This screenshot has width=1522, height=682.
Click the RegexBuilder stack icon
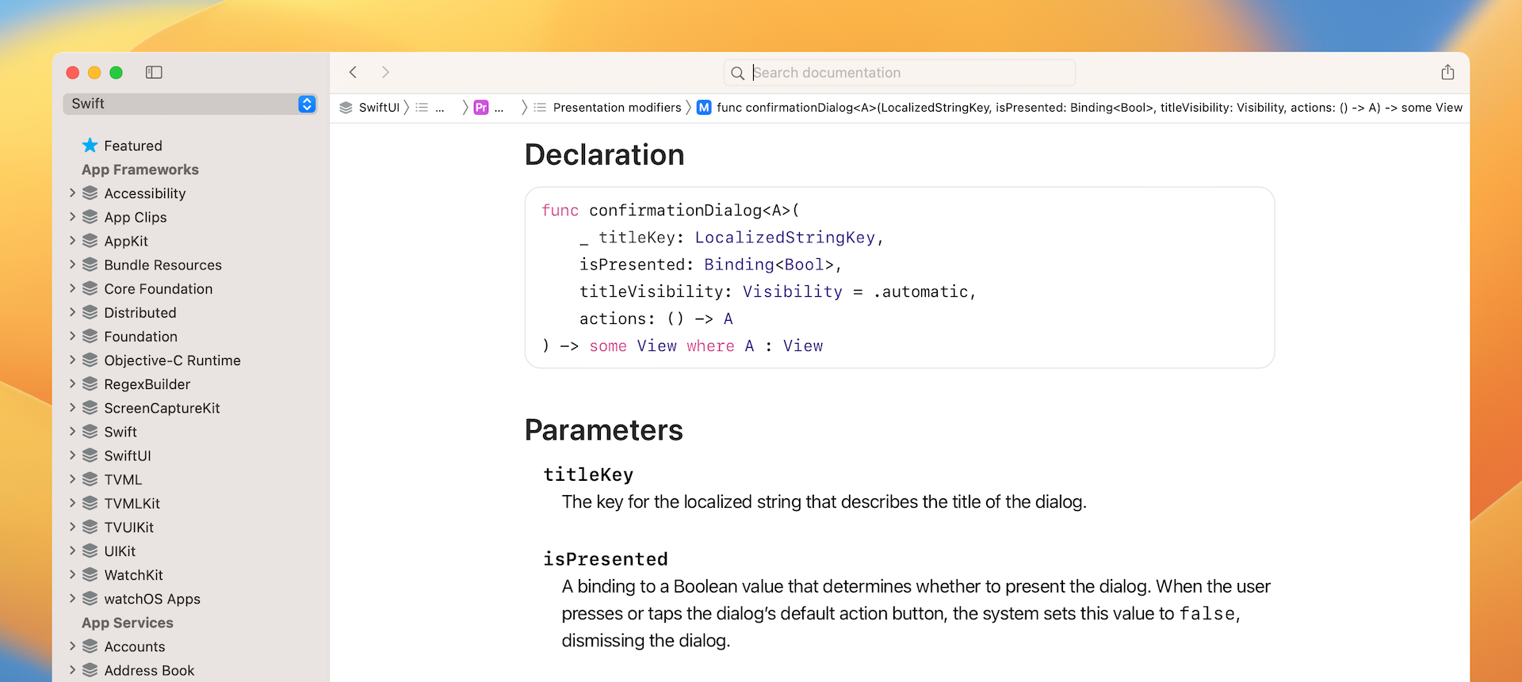tap(90, 383)
